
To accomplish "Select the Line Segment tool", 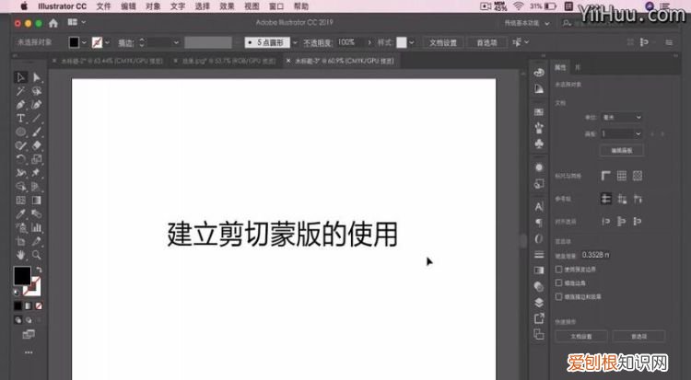I will [37, 118].
